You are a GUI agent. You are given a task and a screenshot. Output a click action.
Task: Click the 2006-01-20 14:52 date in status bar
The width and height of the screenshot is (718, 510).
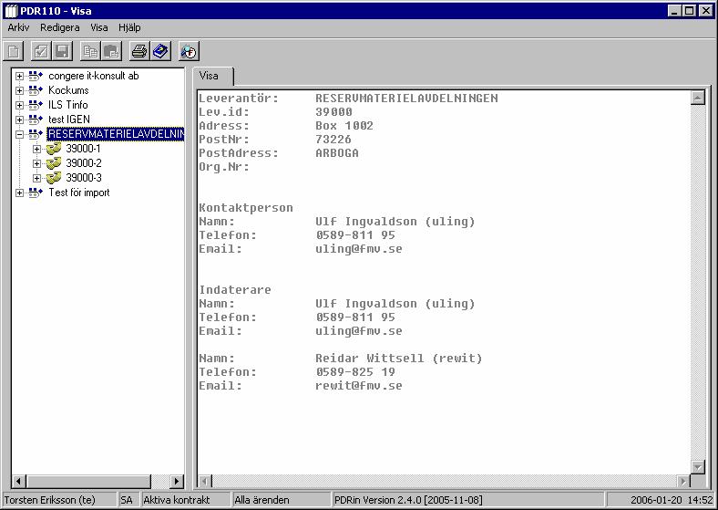click(x=672, y=500)
